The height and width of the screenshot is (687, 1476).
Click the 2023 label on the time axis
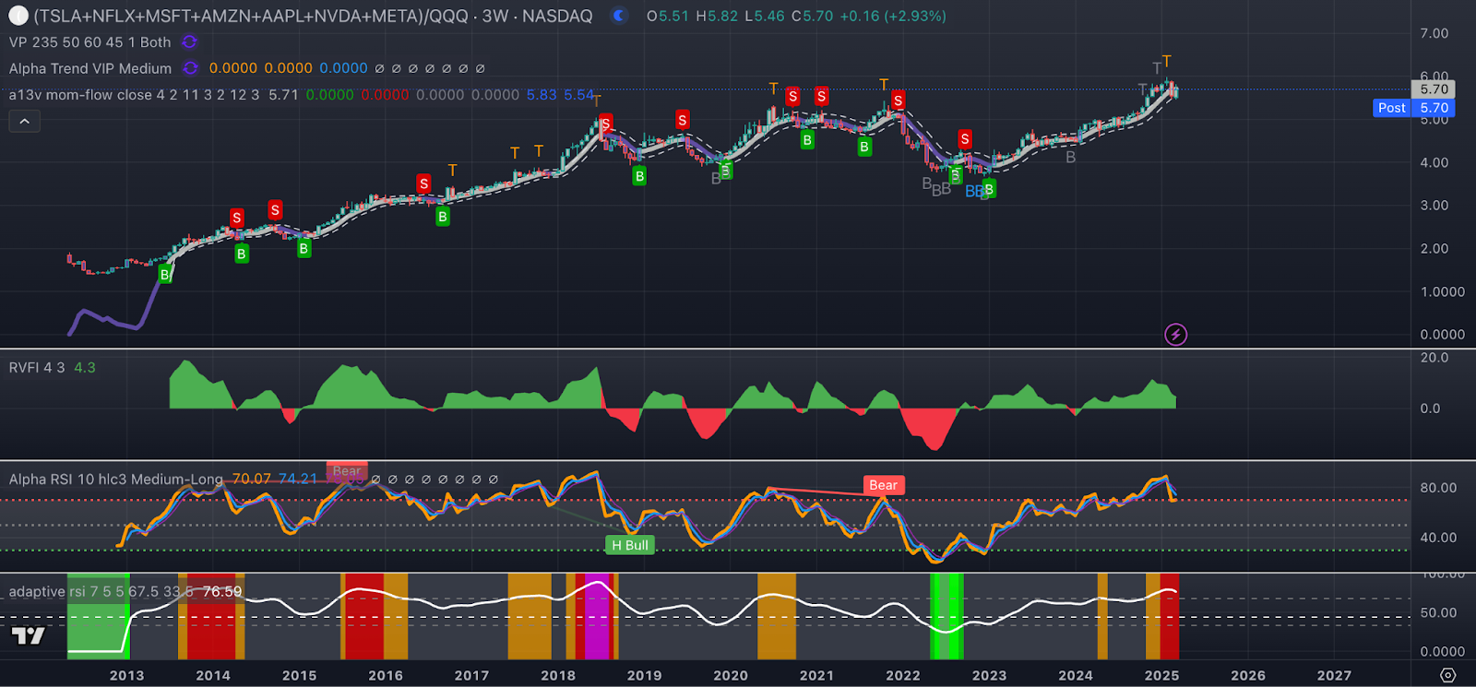pyautogui.click(x=990, y=675)
